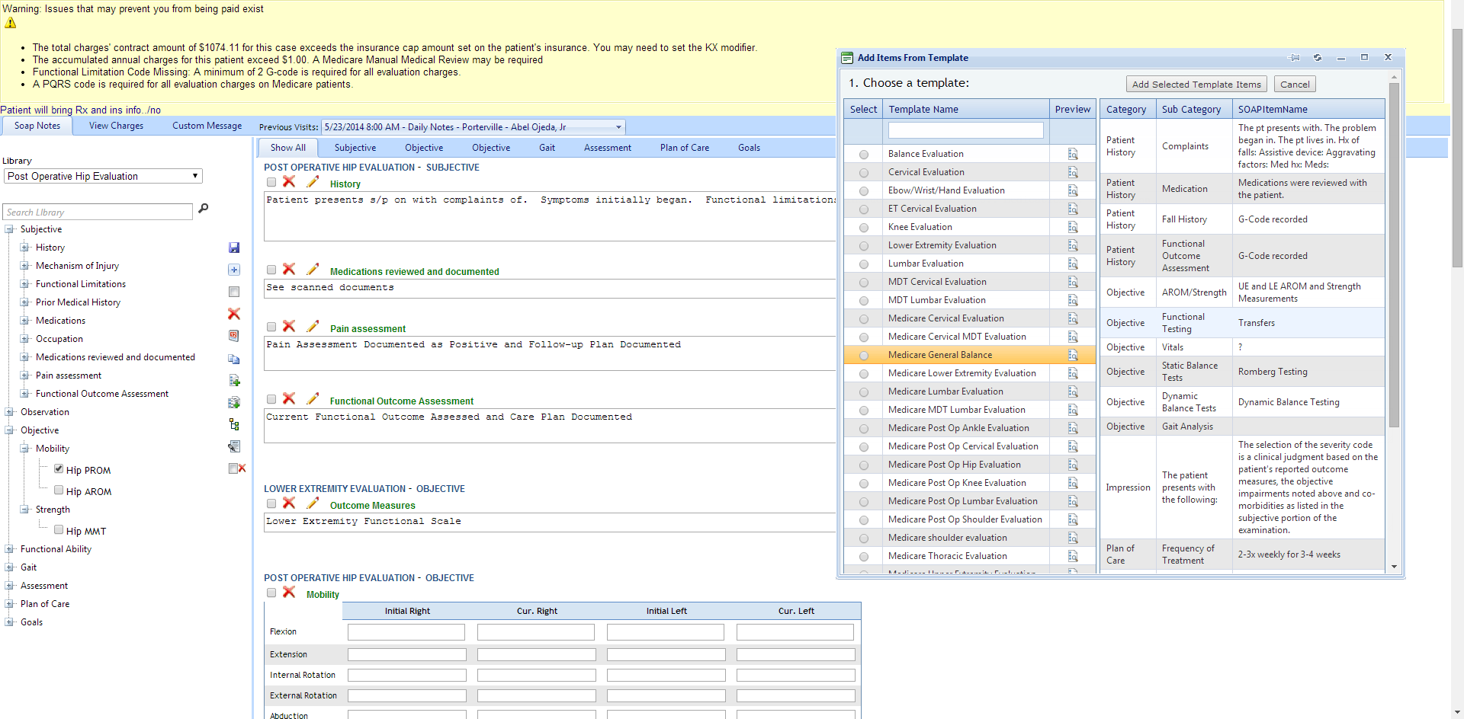Tick the checkbox beside Outcome Measures

click(x=271, y=503)
